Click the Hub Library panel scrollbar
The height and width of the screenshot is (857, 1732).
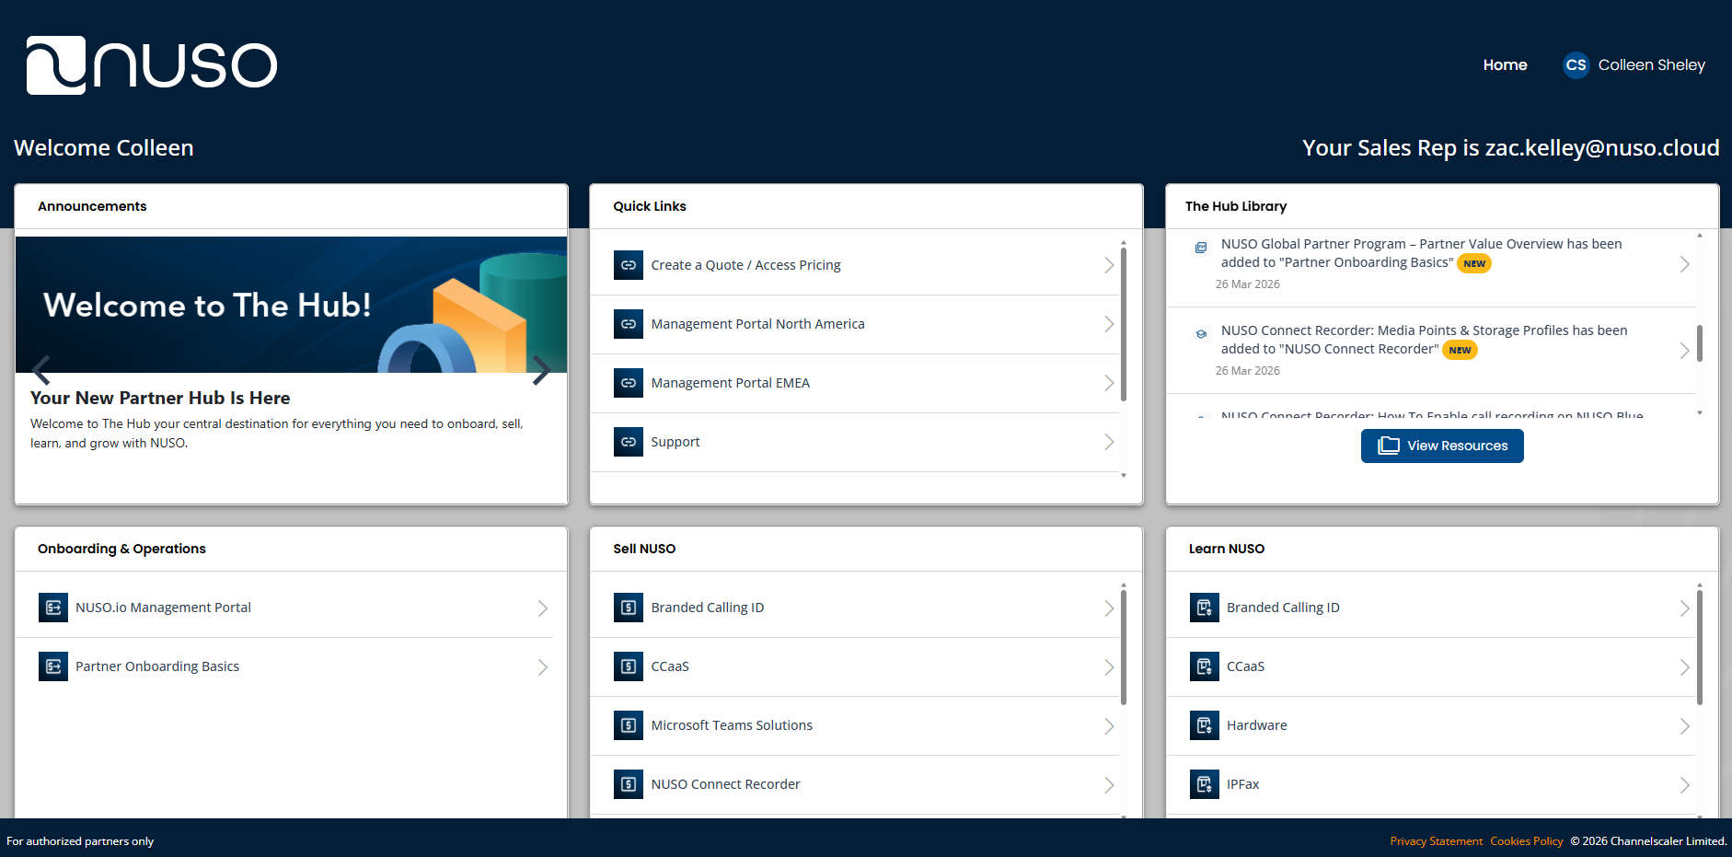(x=1699, y=342)
